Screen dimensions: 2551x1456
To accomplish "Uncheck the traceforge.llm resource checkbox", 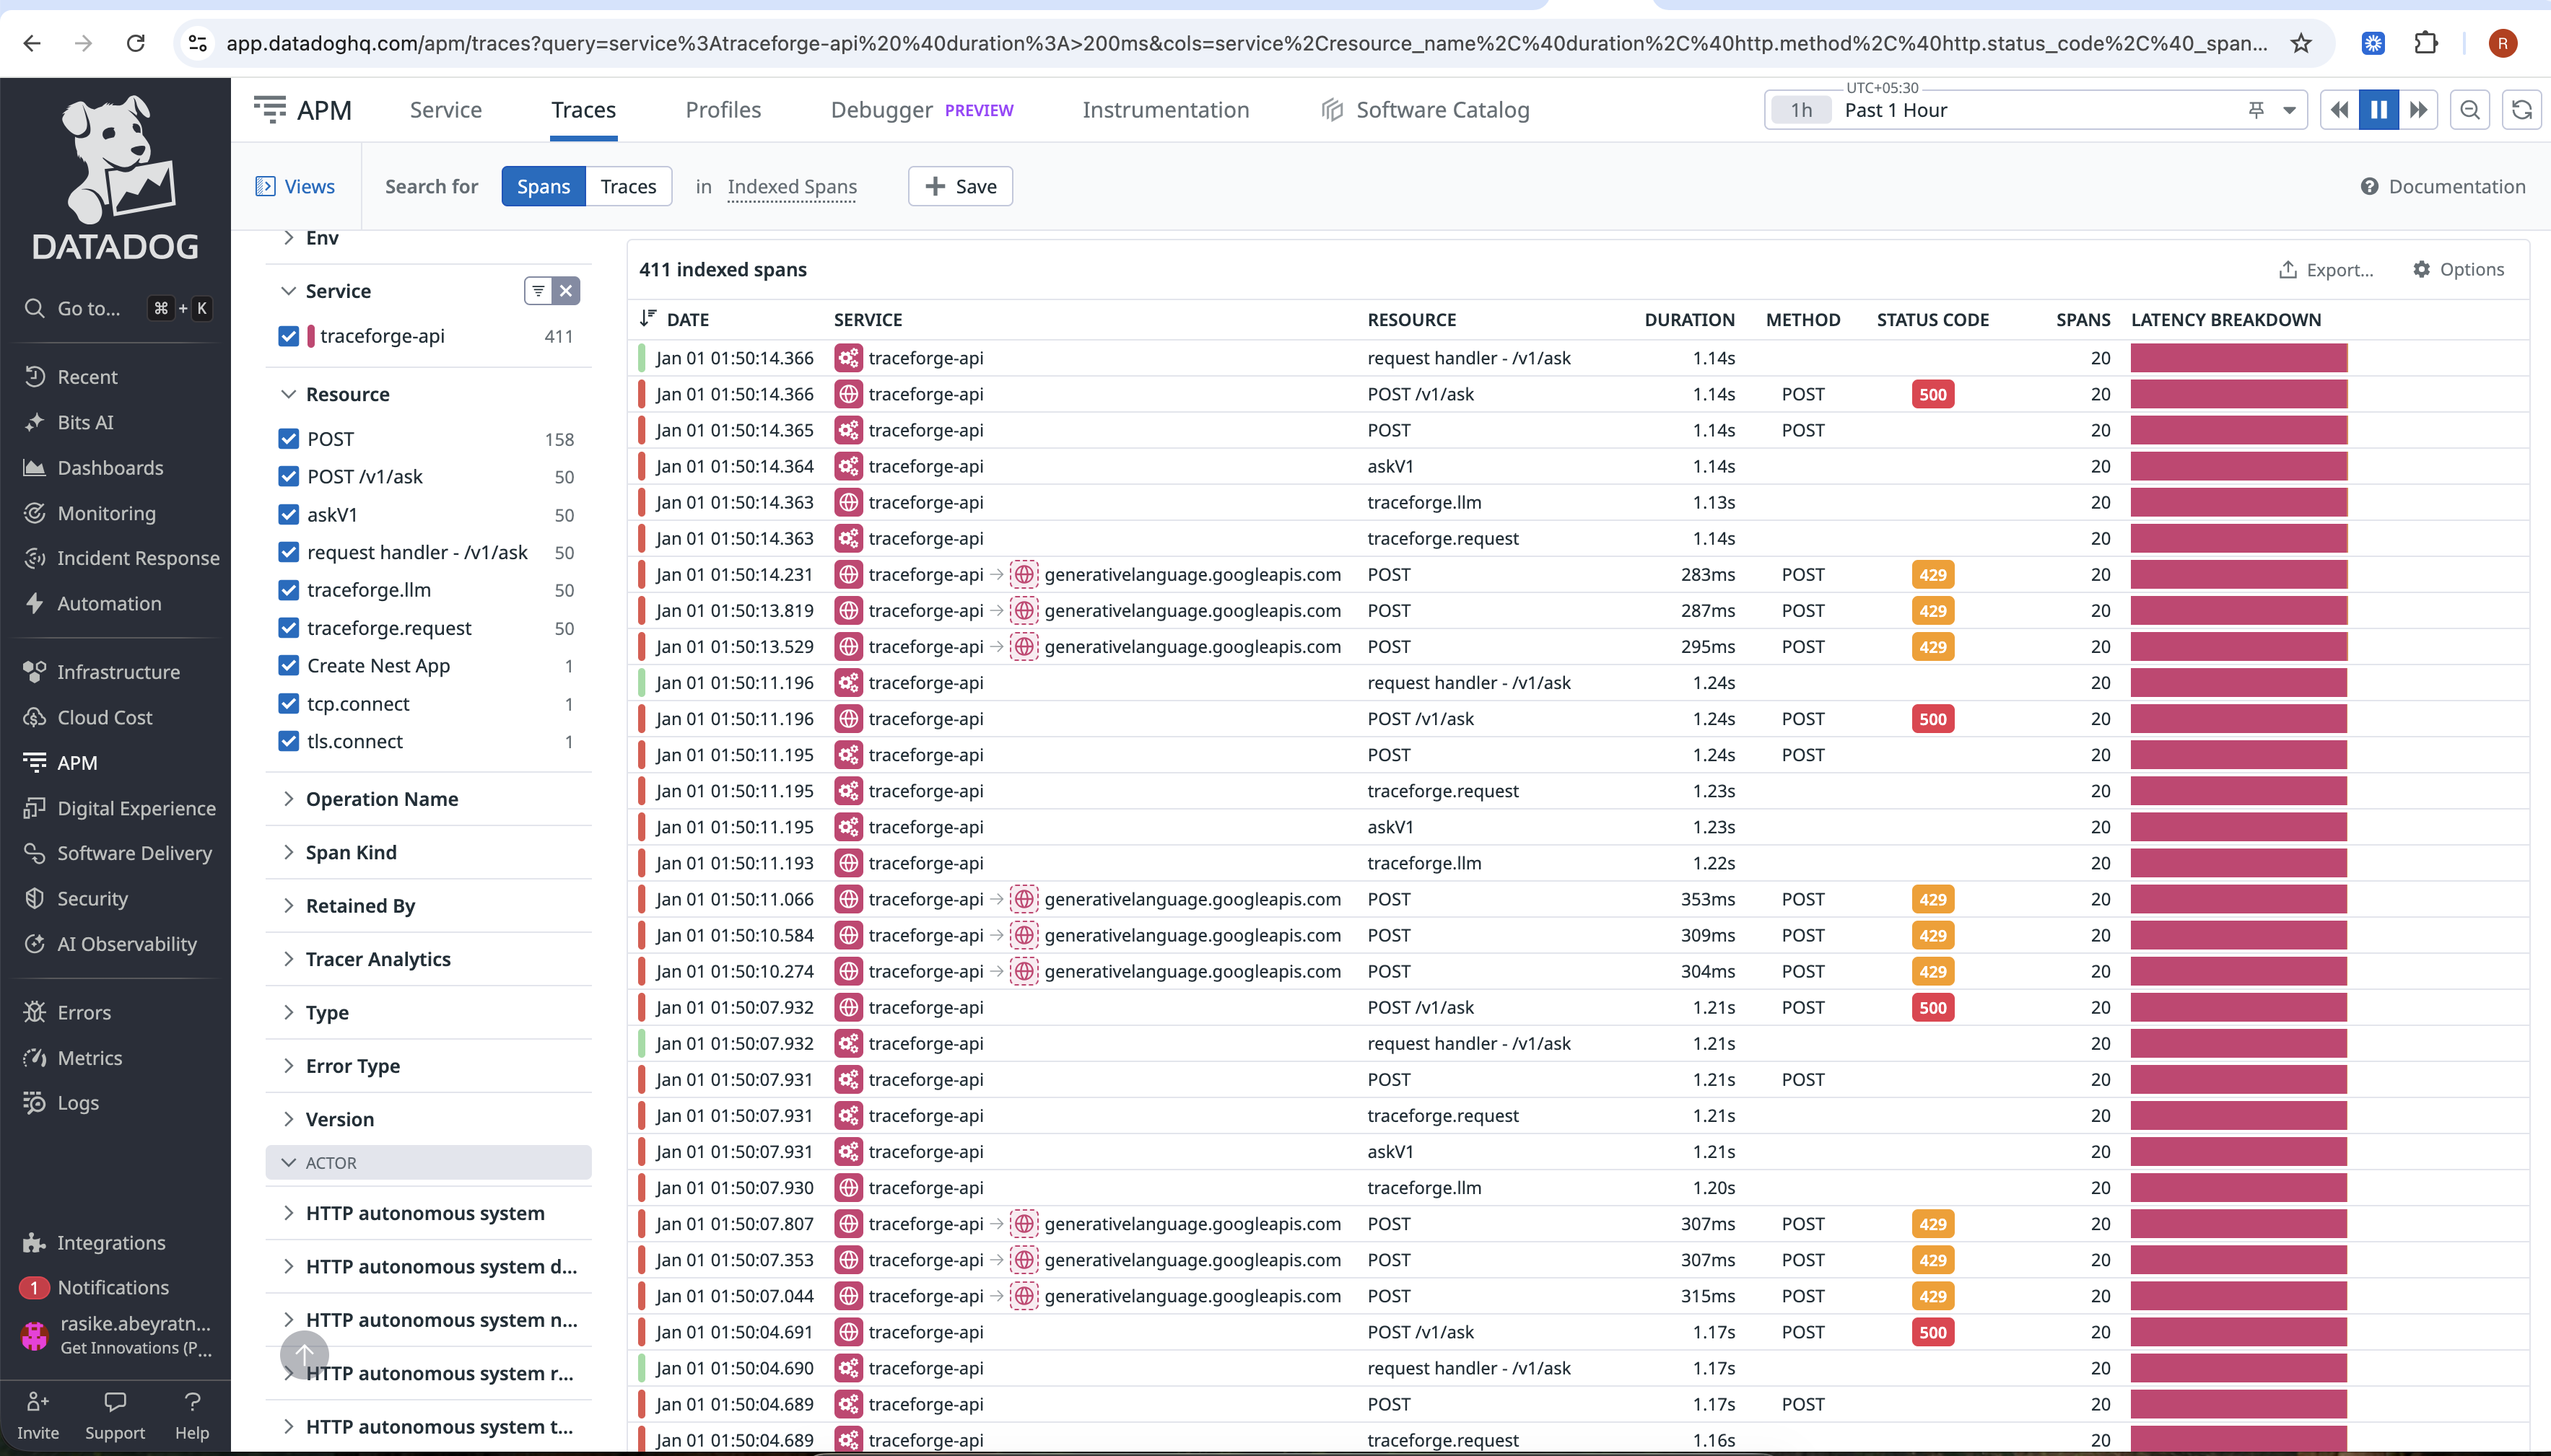I will [x=289, y=590].
